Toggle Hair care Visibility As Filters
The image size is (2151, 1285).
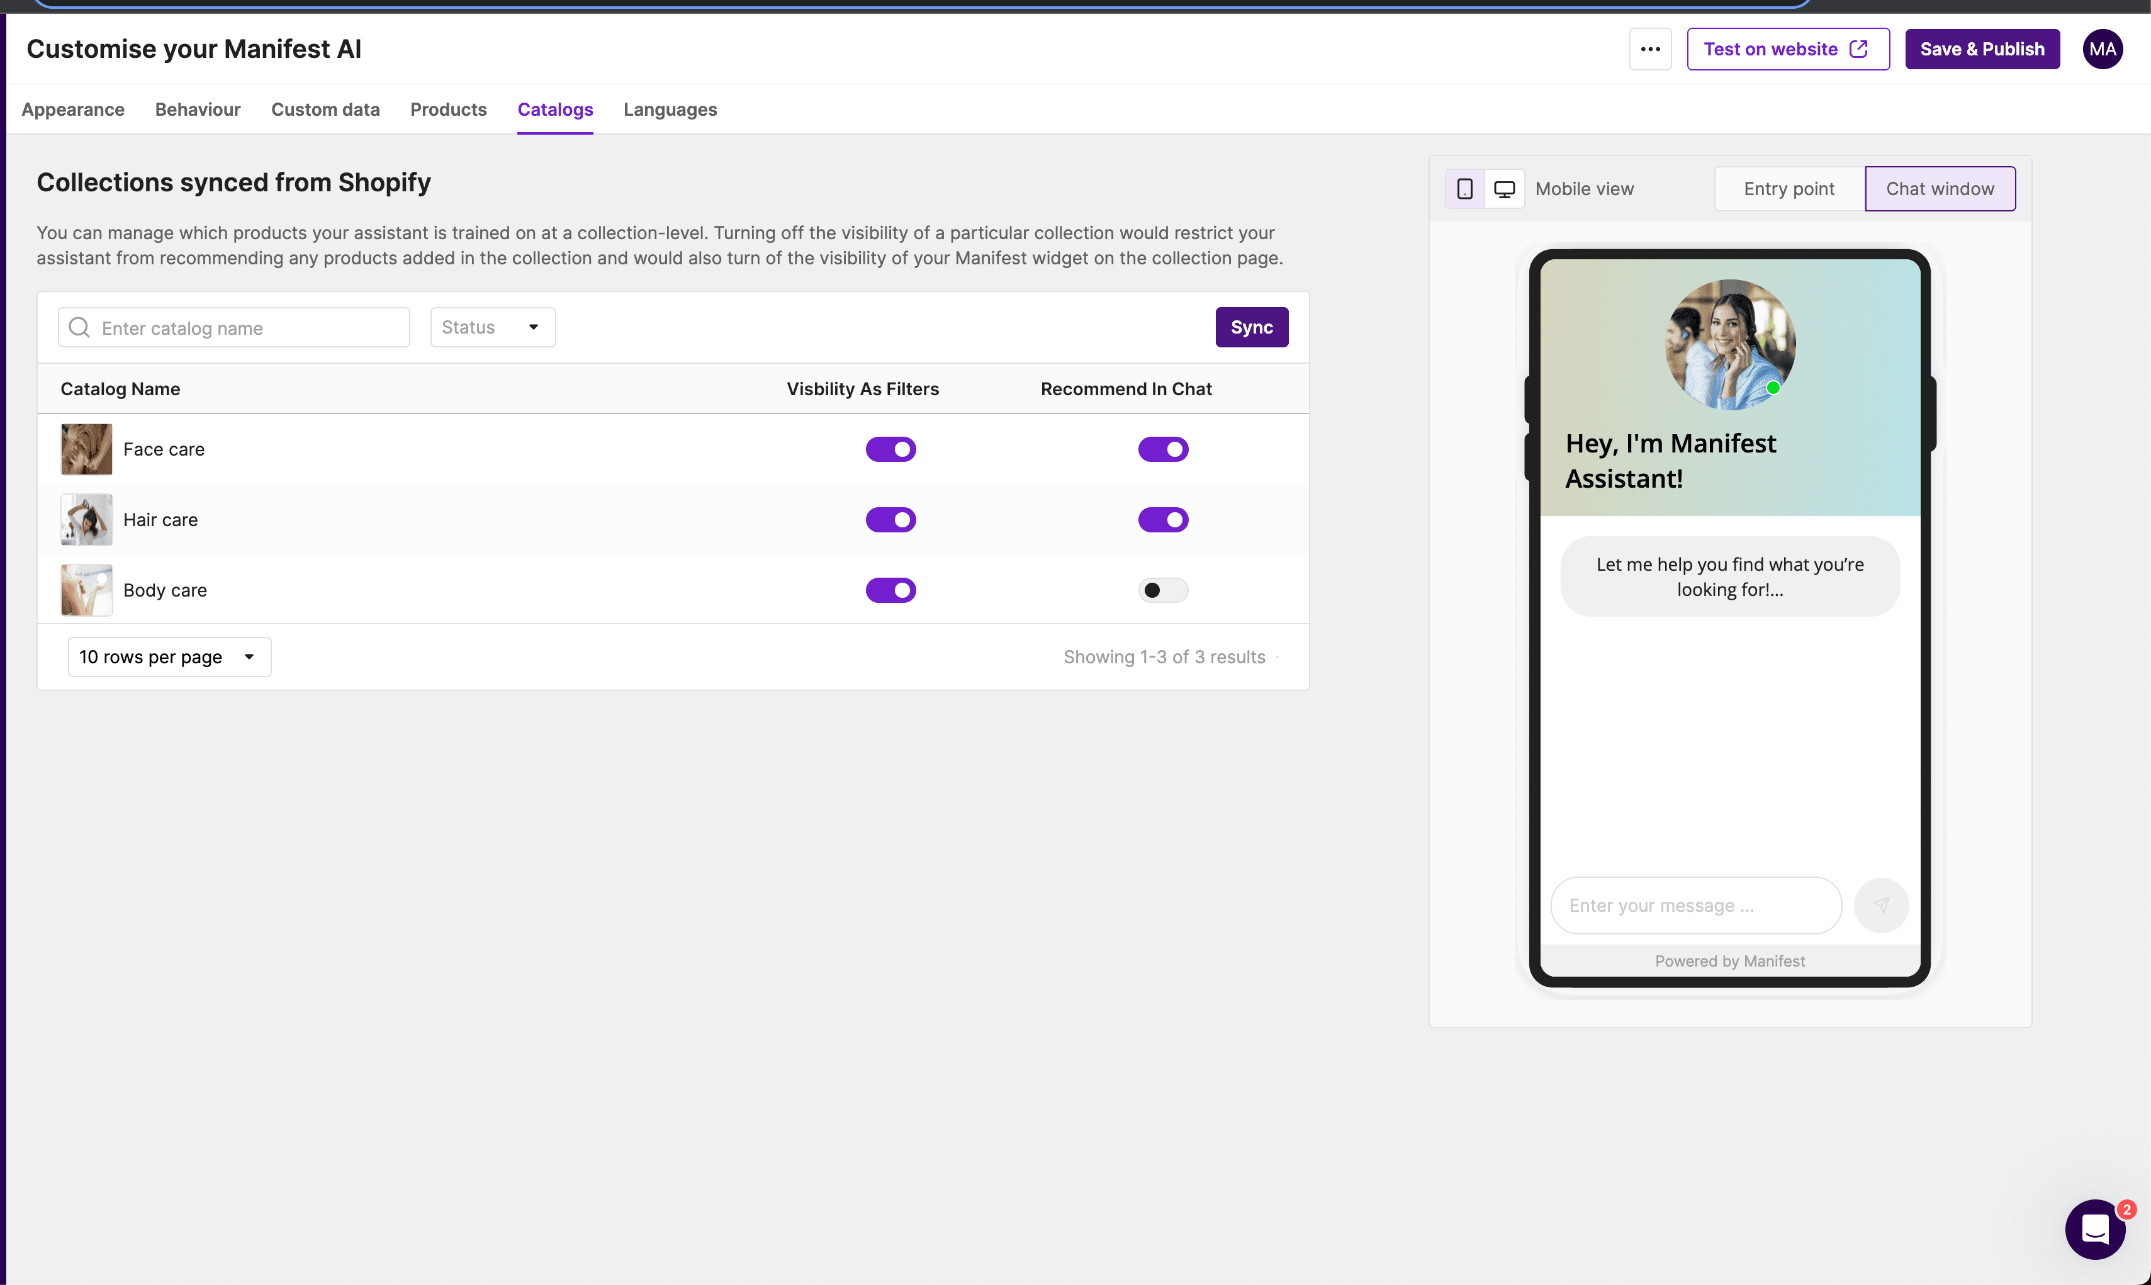pos(890,520)
